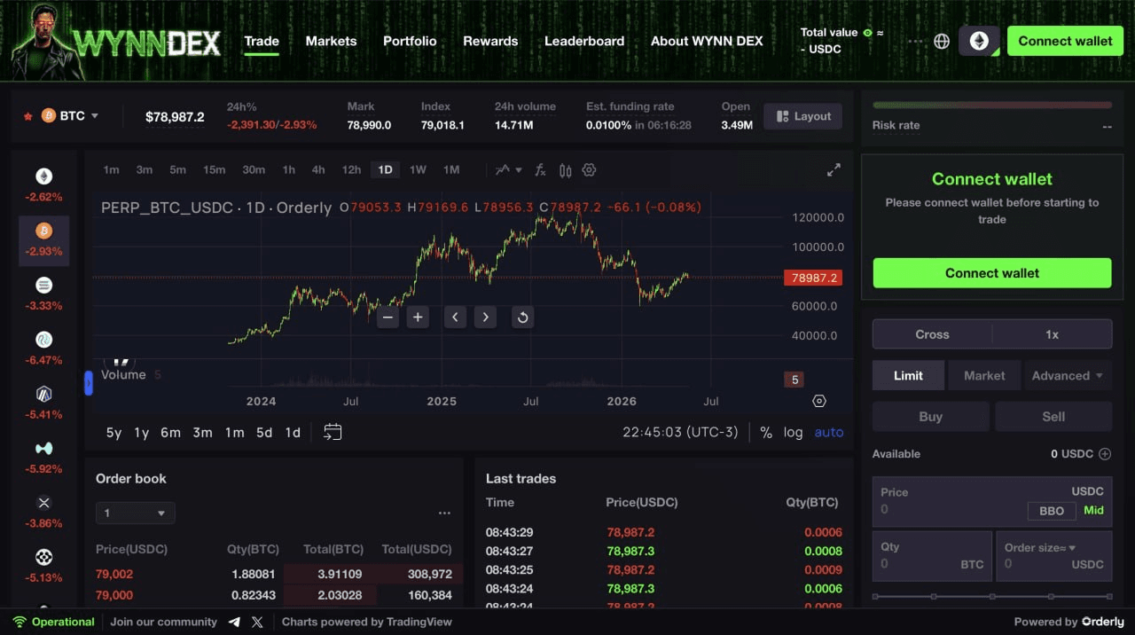Click the order quantity slider
Viewport: 1135px width, 635px height.
click(991, 597)
